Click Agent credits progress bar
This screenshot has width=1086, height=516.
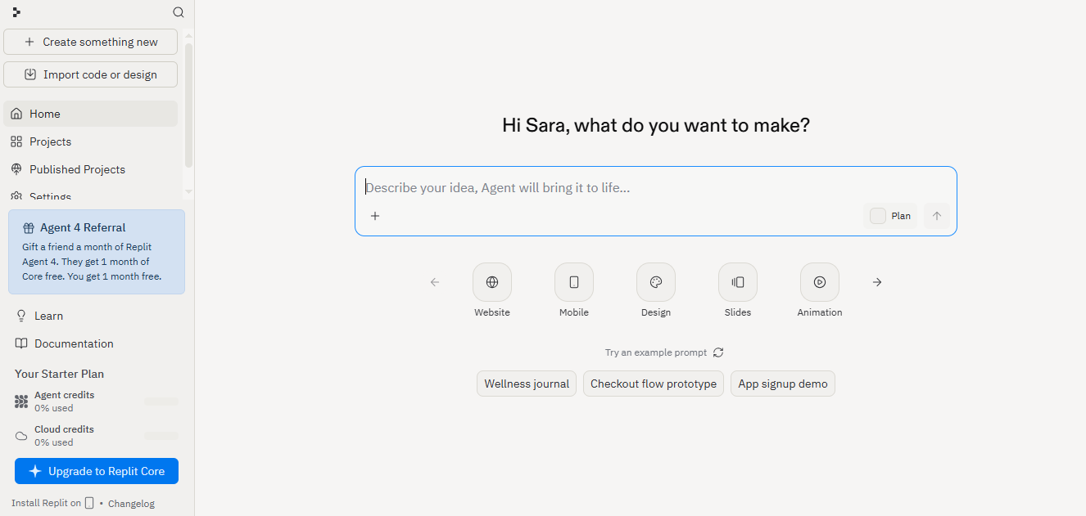tap(161, 402)
